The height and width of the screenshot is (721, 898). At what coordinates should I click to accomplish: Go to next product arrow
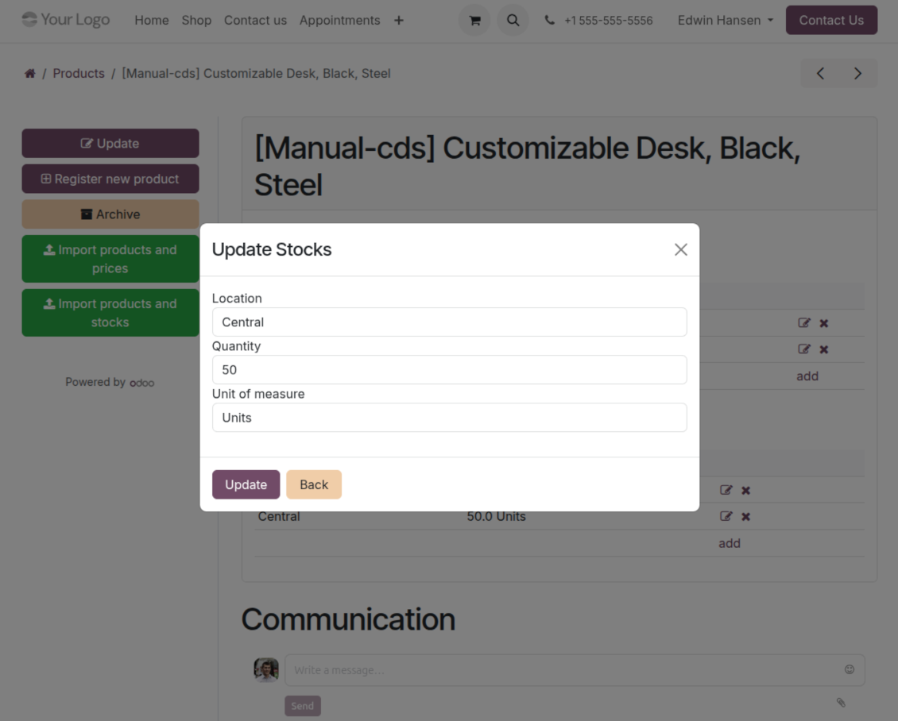click(x=857, y=74)
